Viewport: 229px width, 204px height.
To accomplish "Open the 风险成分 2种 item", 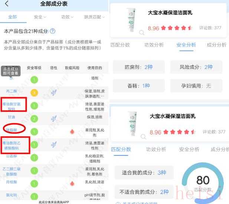I will click(196, 67).
